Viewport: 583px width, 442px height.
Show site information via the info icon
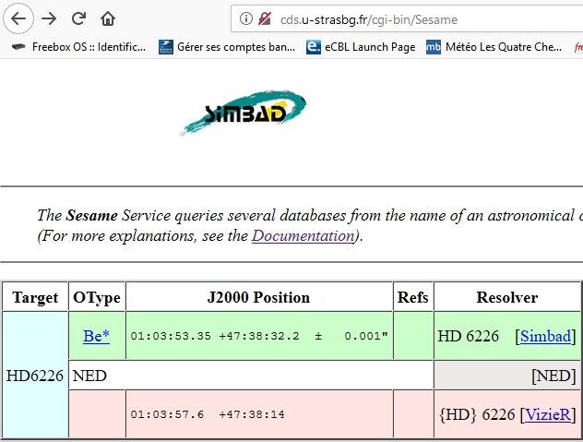[x=246, y=18]
